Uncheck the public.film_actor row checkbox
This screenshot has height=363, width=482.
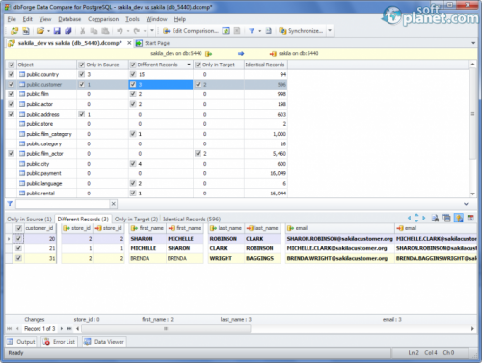12,153
